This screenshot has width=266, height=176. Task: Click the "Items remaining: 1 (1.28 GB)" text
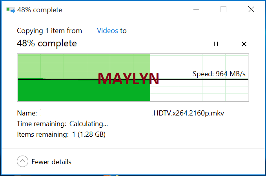point(61,134)
